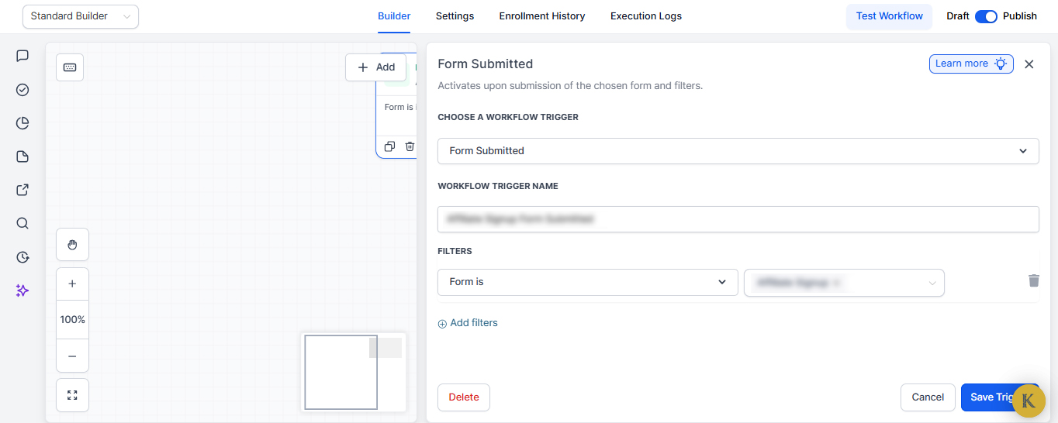Click the Test Workflow button
Image resolution: width=1058 pixels, height=423 pixels.
(889, 16)
